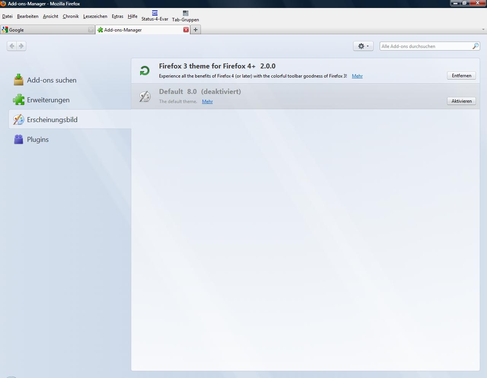Viewport: 487px width, 378px height.
Task: Remove the Firefox 3 theme via Entfernen
Action: 462,76
